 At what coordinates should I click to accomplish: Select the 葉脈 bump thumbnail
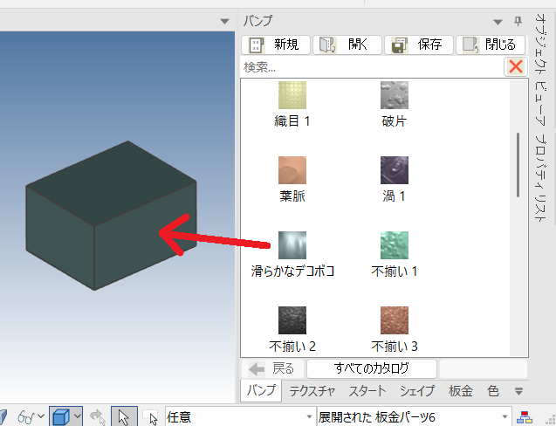292,170
